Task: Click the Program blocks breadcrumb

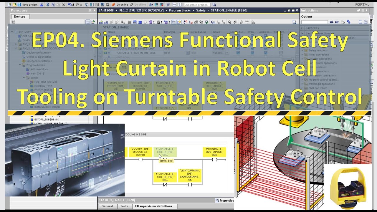Action: [x=180, y=10]
